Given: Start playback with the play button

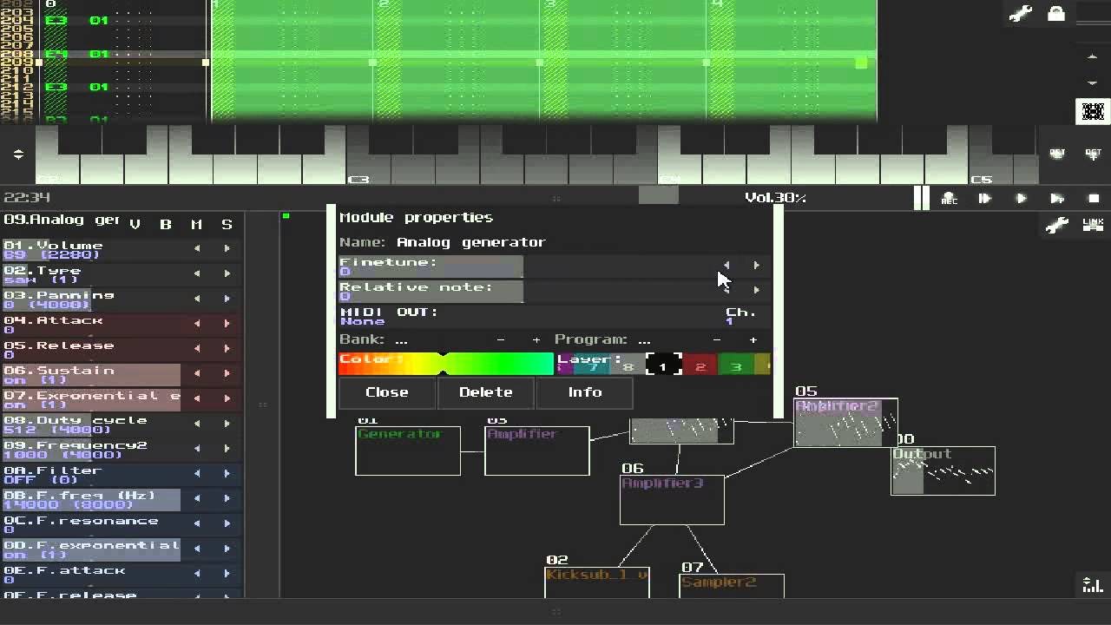Looking at the screenshot, I should tap(1022, 199).
